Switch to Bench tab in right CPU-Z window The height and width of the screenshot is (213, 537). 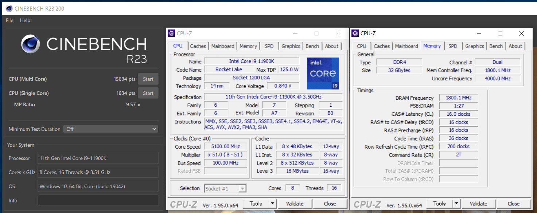pos(496,46)
